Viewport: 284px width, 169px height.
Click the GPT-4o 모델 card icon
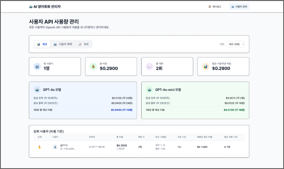(x=37, y=90)
